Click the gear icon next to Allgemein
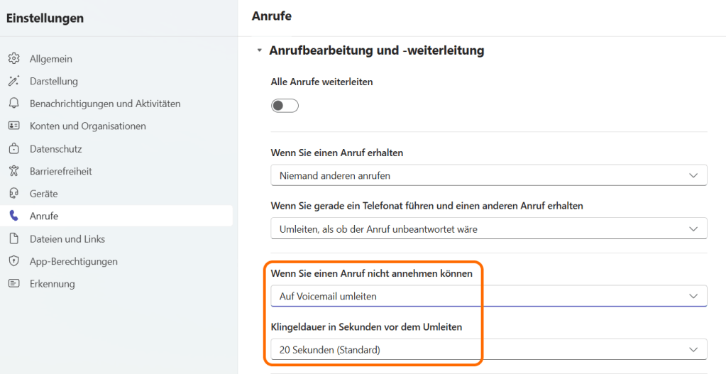Screen dimensions: 726x374 pyautogui.click(x=13, y=59)
